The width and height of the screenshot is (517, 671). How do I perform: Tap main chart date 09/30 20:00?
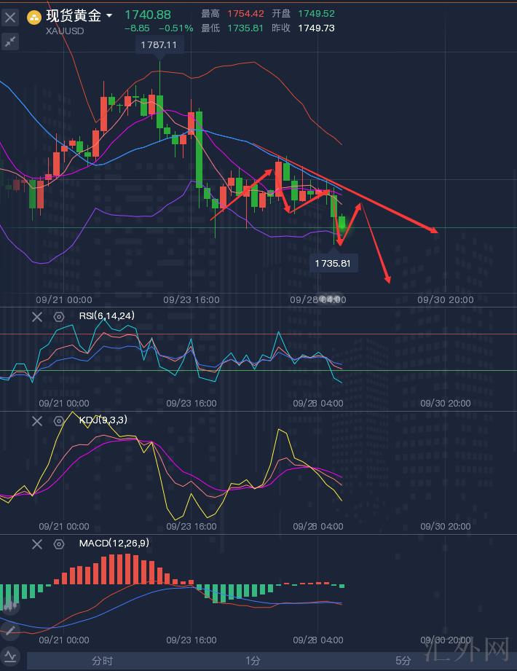pyautogui.click(x=445, y=300)
